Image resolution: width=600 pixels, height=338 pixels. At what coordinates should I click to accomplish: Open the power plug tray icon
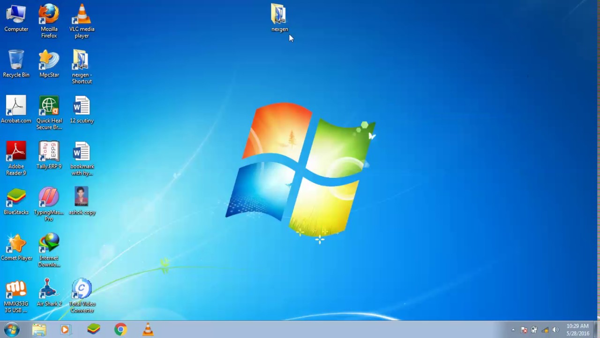pos(534,330)
